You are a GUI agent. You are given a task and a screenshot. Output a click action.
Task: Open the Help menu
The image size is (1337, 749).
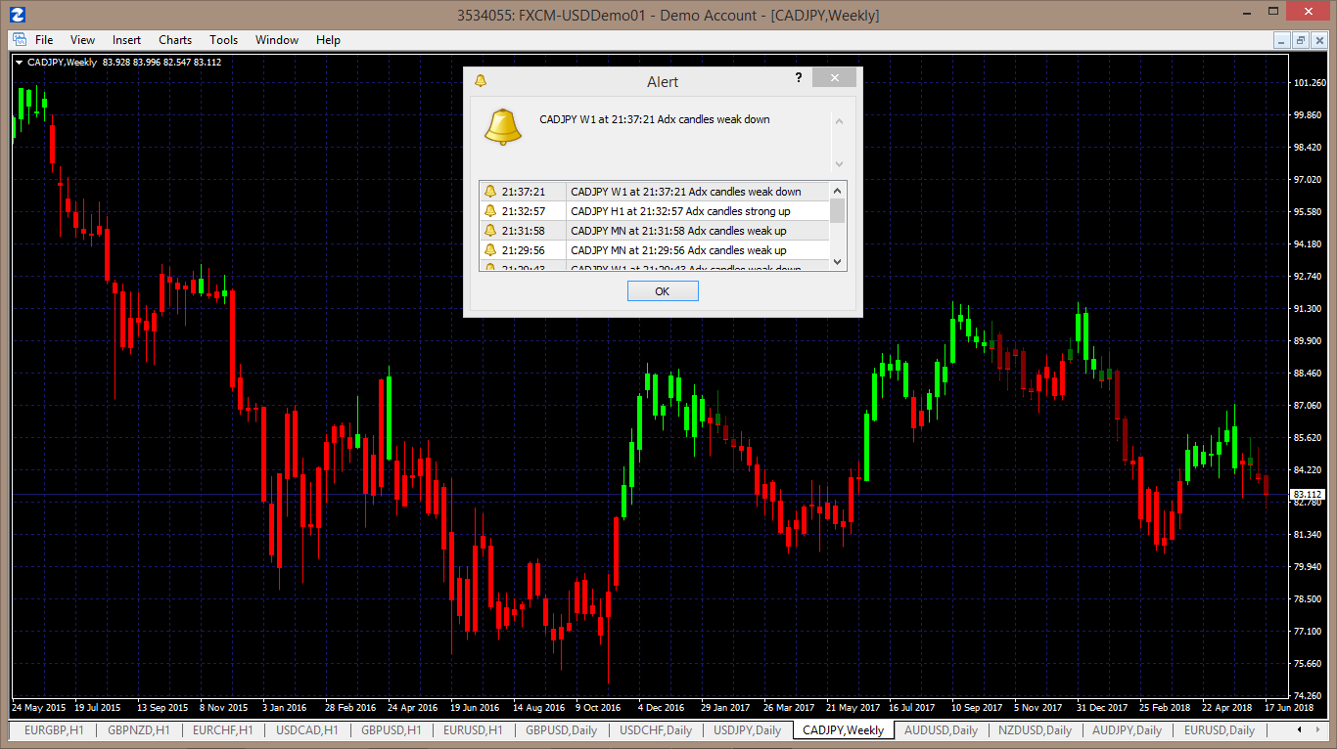[x=328, y=40]
